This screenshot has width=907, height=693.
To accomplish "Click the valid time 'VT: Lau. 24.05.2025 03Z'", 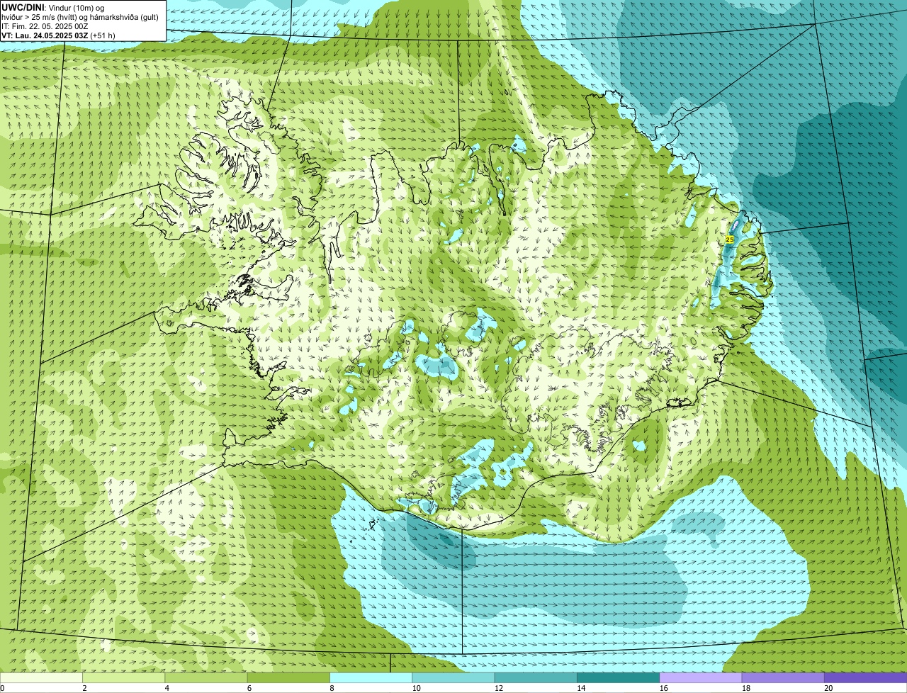I will click(x=45, y=35).
